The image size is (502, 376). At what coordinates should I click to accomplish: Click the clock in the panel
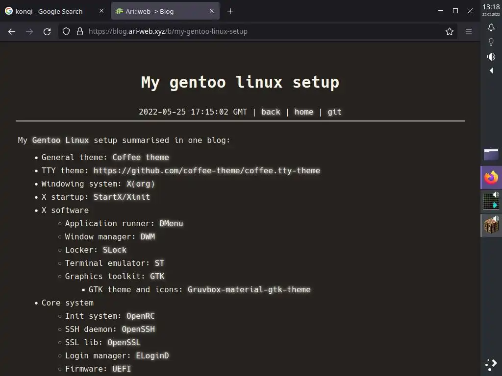(x=491, y=9)
